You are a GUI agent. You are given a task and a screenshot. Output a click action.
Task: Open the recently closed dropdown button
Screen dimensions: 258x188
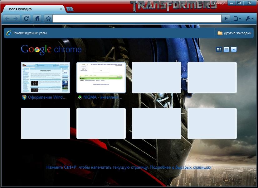coord(234,49)
